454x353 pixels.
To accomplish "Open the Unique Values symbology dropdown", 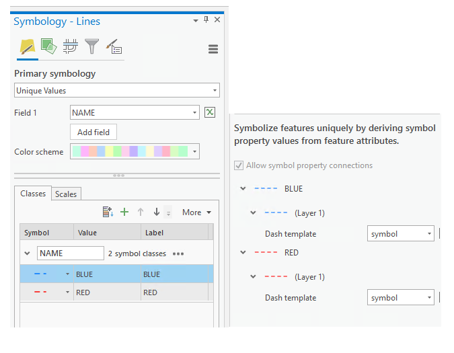I will coord(117,90).
